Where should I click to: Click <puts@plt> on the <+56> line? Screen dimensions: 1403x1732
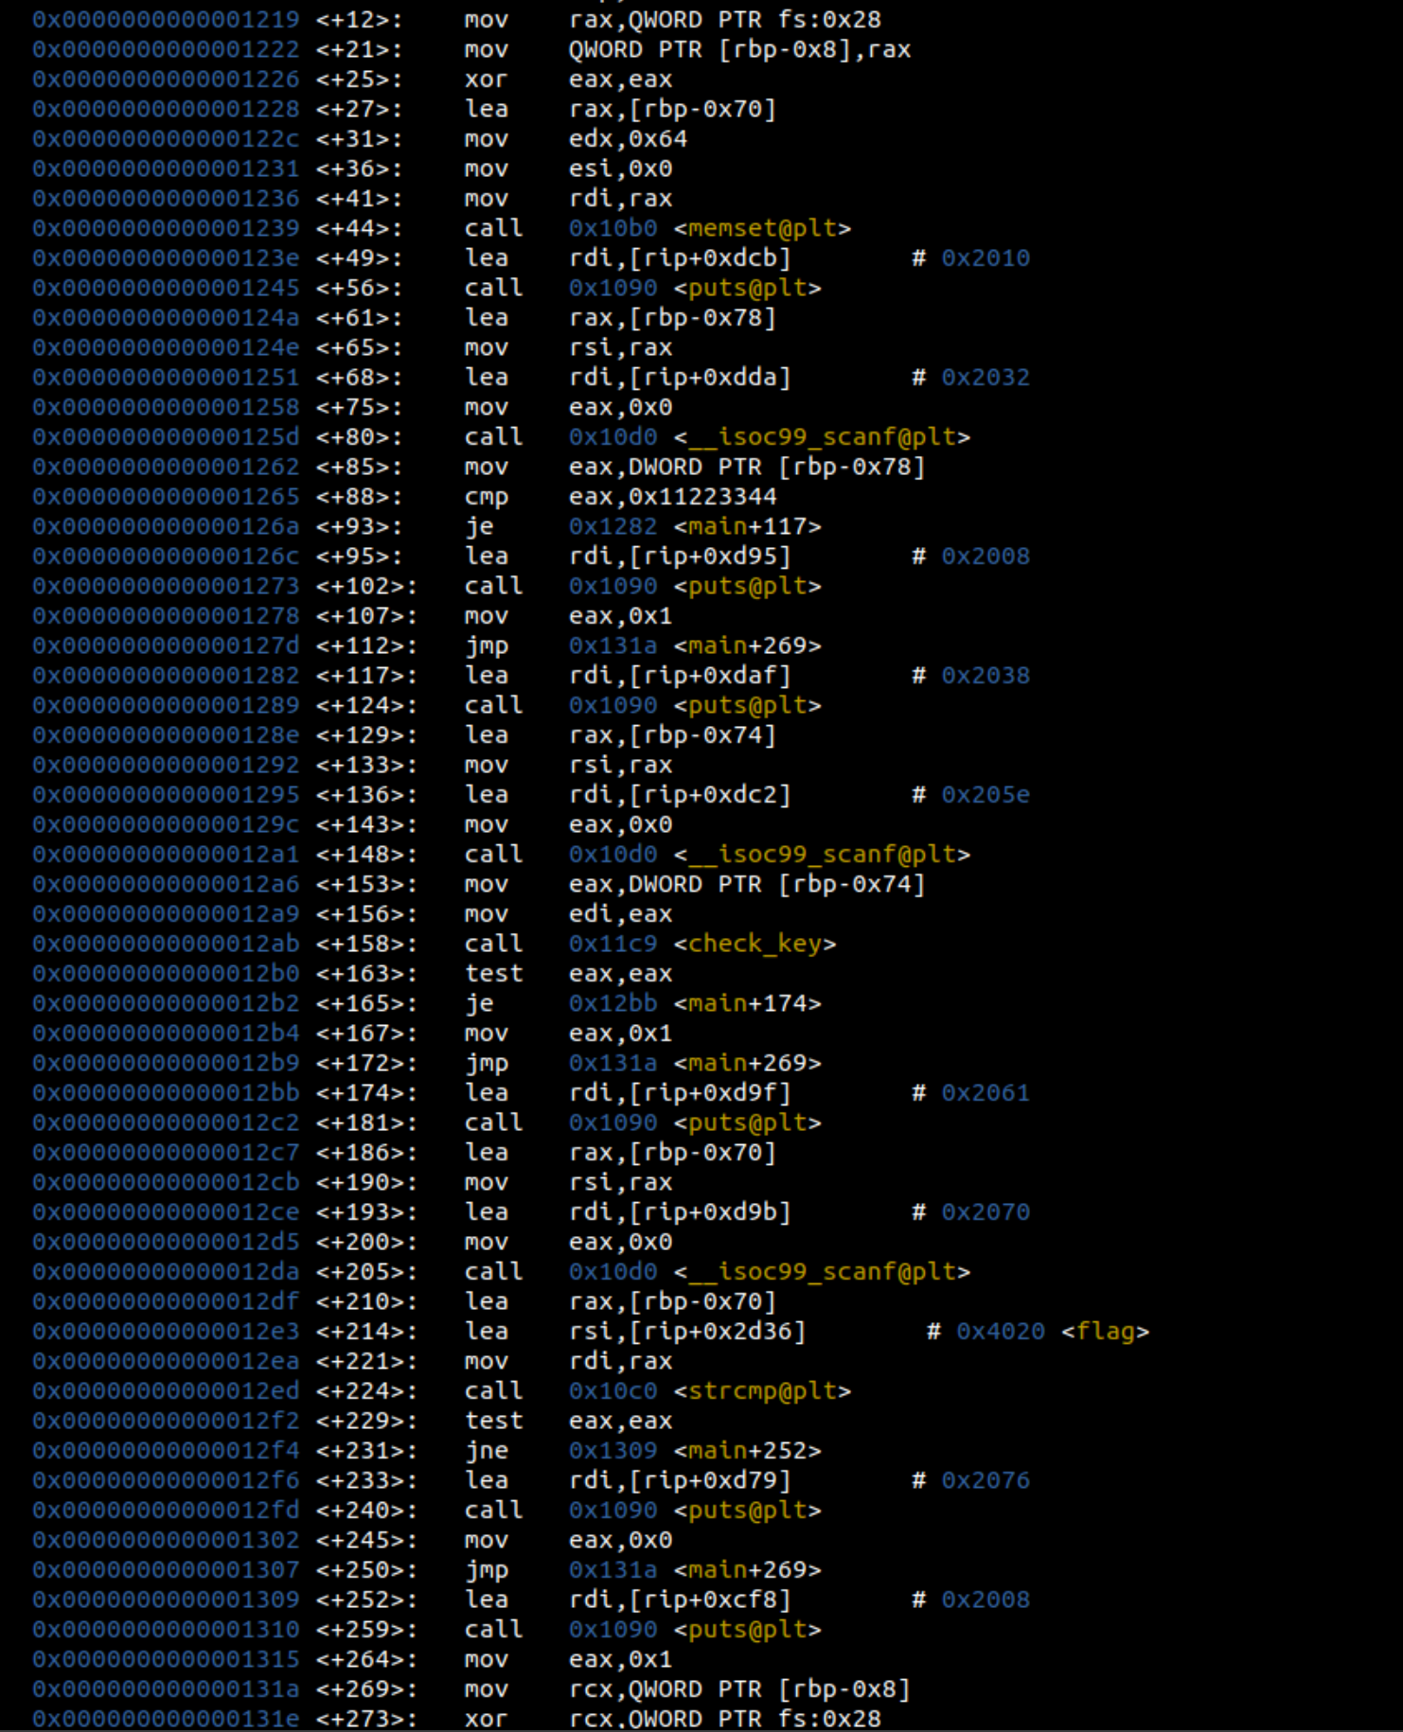pyautogui.click(x=747, y=288)
